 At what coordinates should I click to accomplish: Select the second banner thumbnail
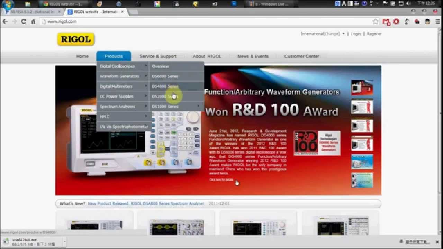click(362, 106)
